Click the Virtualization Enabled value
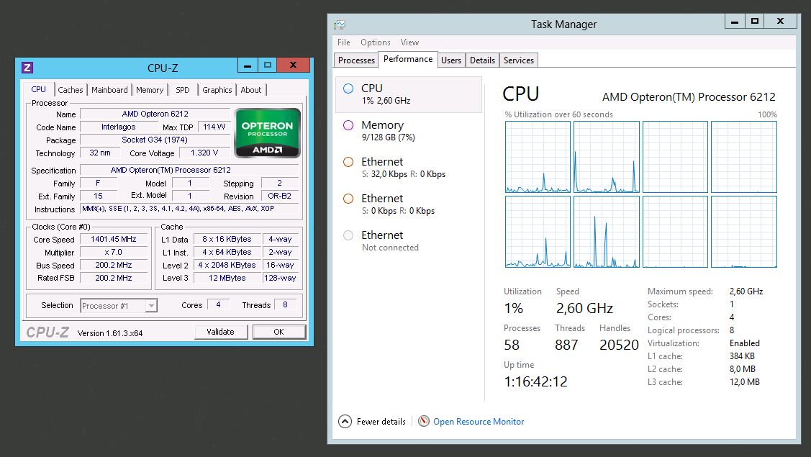This screenshot has width=811, height=457. click(x=744, y=343)
